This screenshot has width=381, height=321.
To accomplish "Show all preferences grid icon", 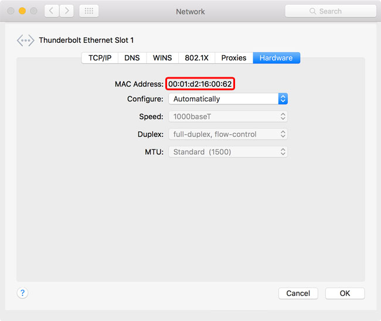I will click(x=89, y=11).
